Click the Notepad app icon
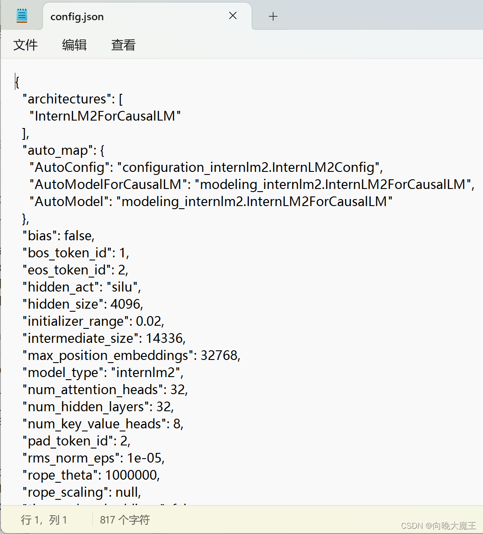The width and height of the screenshot is (483, 534). coord(22,16)
